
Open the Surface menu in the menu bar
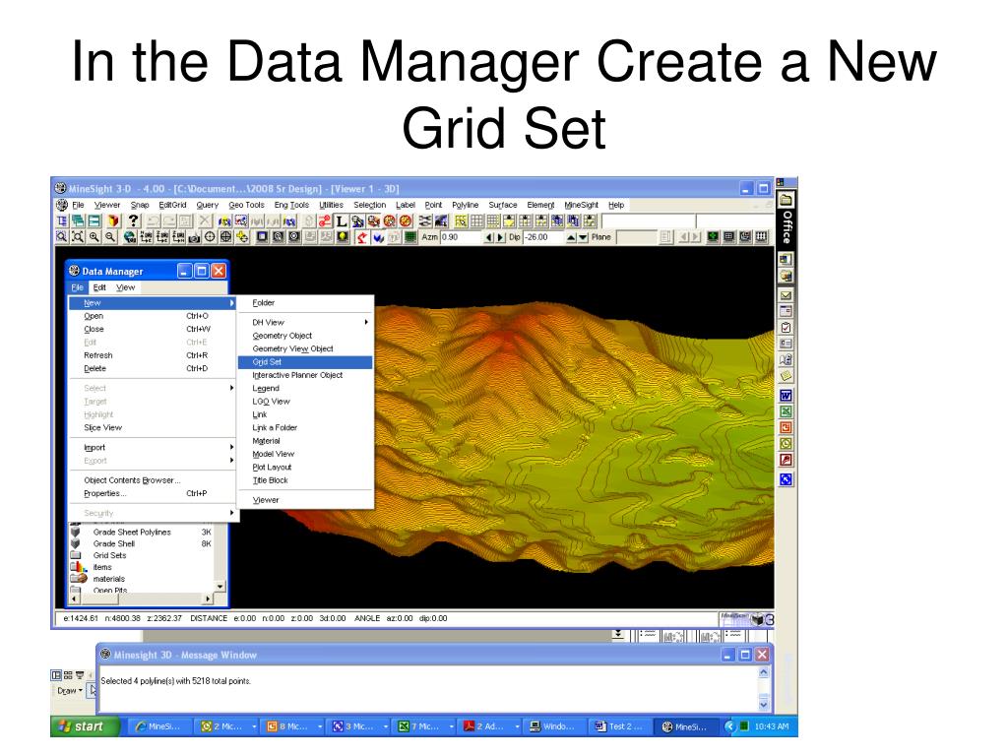point(503,205)
